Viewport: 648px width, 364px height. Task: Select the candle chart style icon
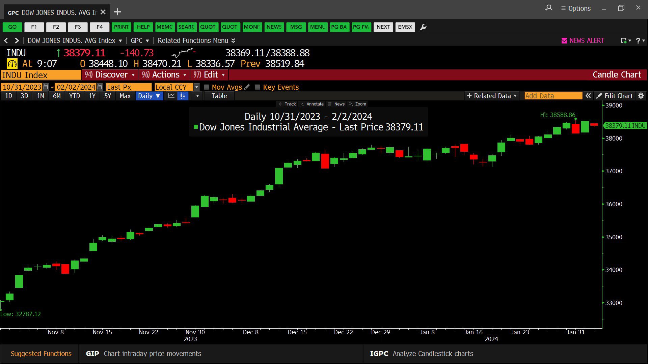tap(183, 96)
